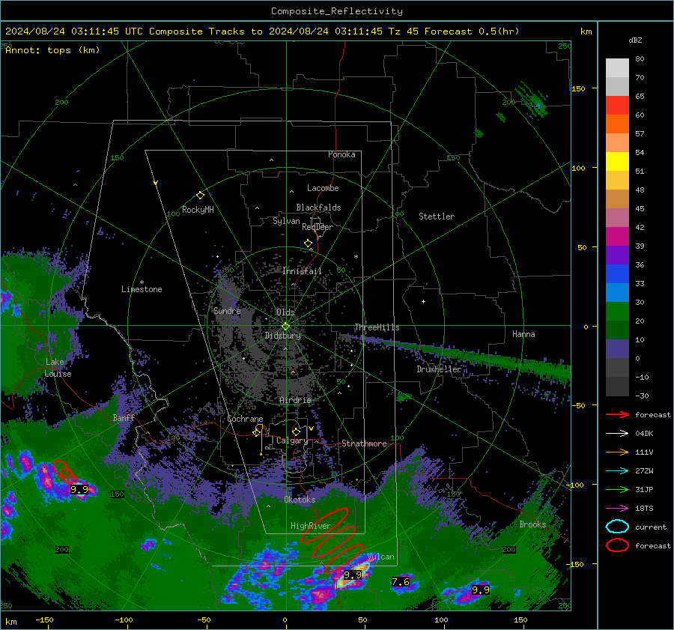Click the Sundre town label
The image size is (674, 630).
point(227,311)
